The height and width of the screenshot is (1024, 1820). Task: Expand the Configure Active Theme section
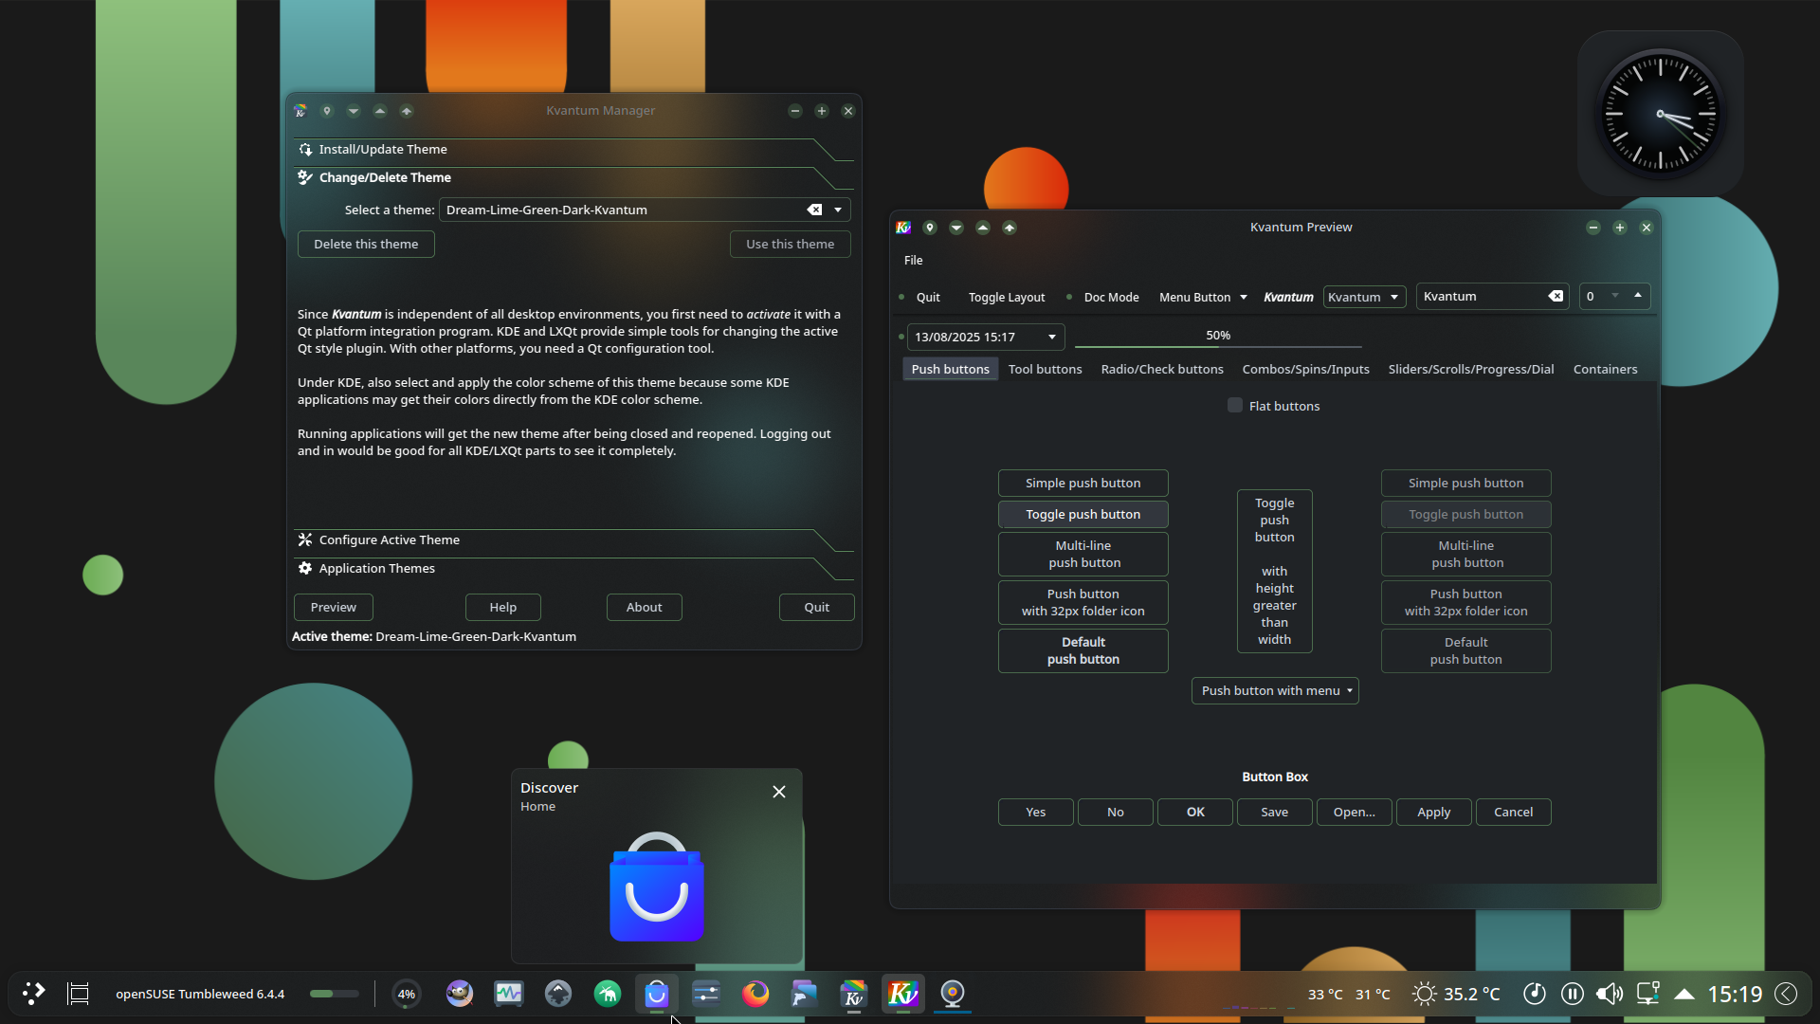click(x=573, y=539)
